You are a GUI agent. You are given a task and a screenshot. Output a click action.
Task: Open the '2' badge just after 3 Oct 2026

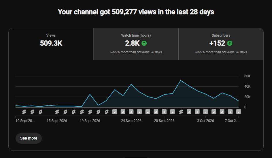(x=214, y=112)
